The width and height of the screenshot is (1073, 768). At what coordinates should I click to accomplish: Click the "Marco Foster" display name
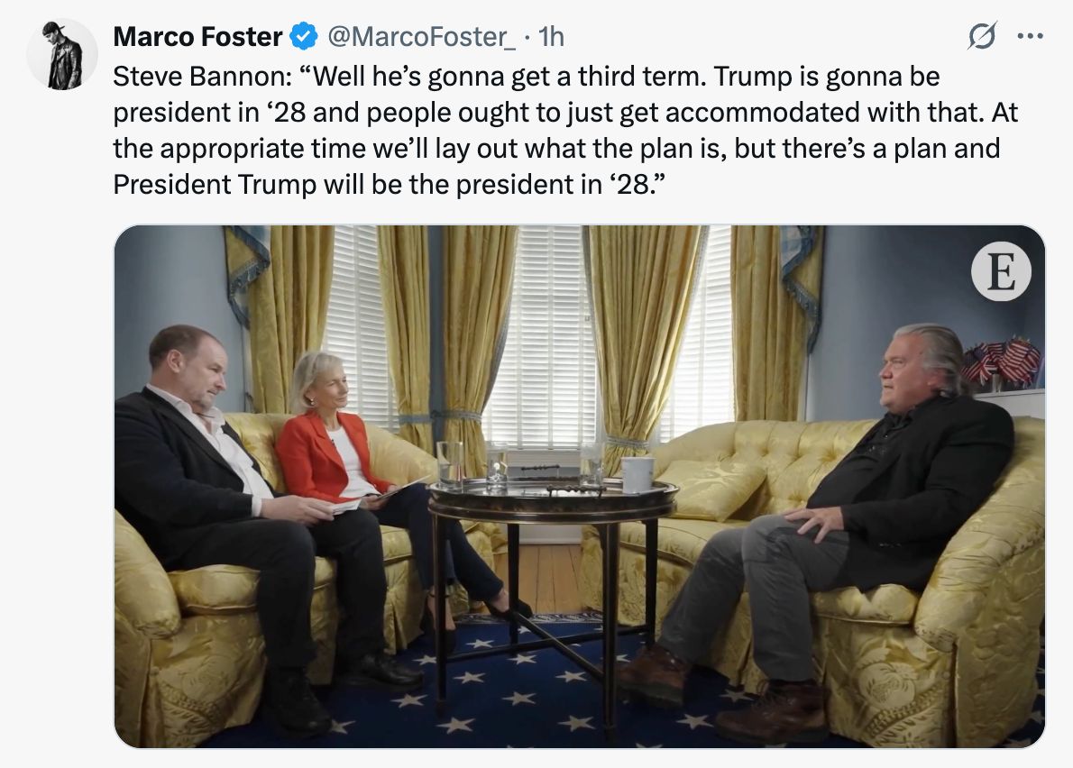(197, 37)
